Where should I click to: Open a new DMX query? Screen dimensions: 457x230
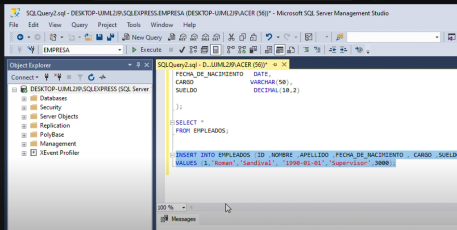tap(194, 37)
